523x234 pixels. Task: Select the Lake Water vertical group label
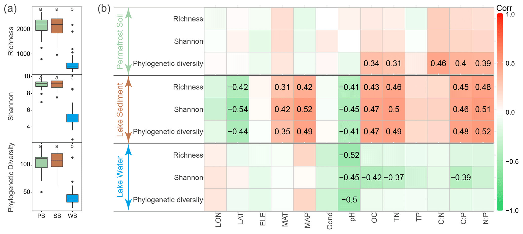coord(120,177)
